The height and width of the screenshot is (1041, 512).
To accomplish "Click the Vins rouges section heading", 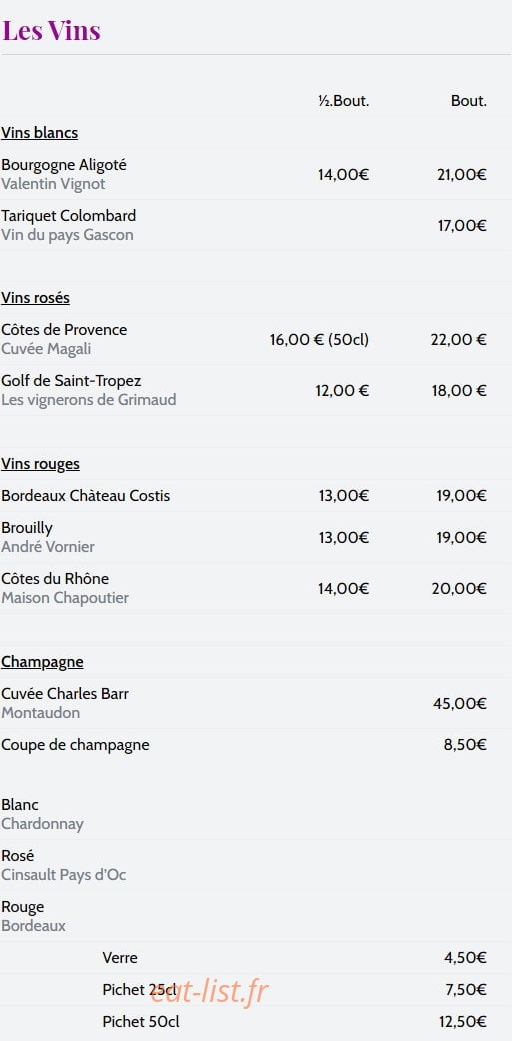I will 41,464.
